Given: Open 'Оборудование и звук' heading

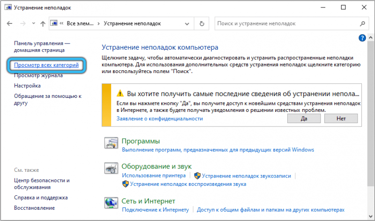Looking at the screenshot, I should coord(157,166).
